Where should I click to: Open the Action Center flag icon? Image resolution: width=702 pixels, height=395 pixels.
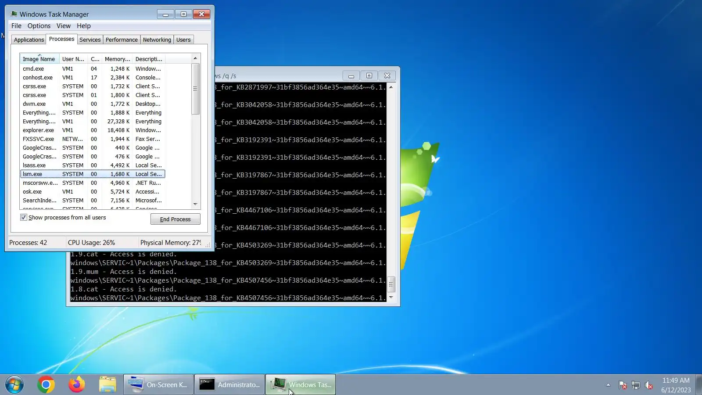pos(623,385)
